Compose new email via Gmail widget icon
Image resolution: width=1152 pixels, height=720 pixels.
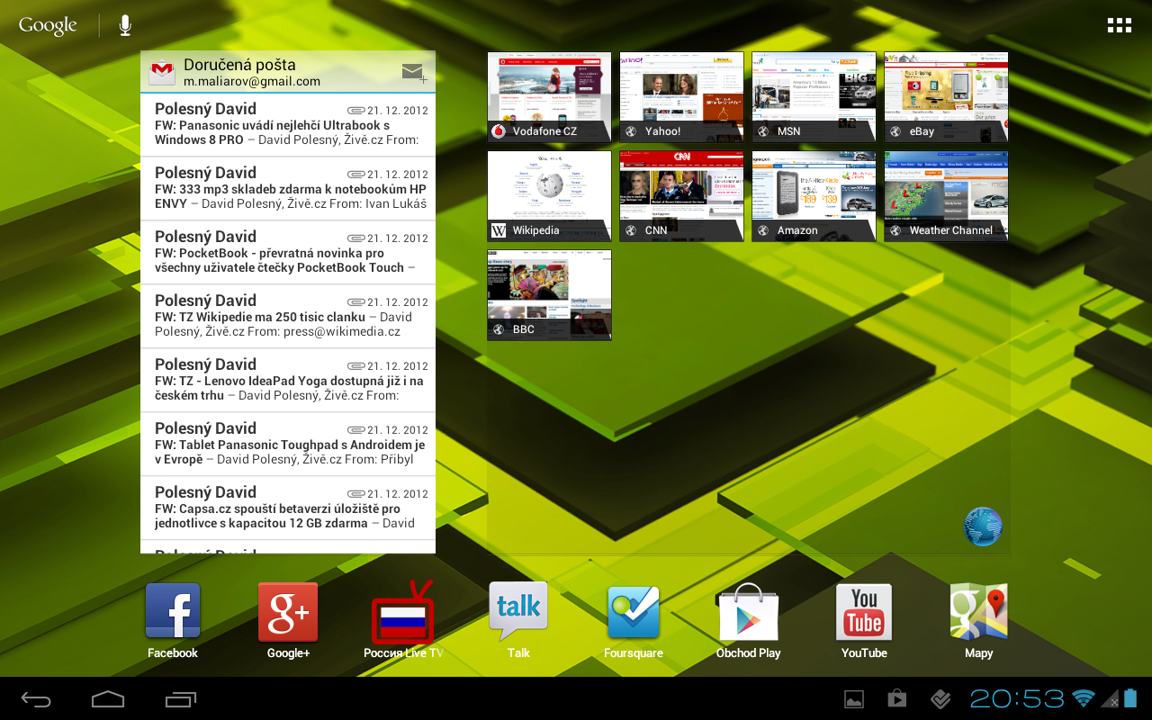coord(413,71)
